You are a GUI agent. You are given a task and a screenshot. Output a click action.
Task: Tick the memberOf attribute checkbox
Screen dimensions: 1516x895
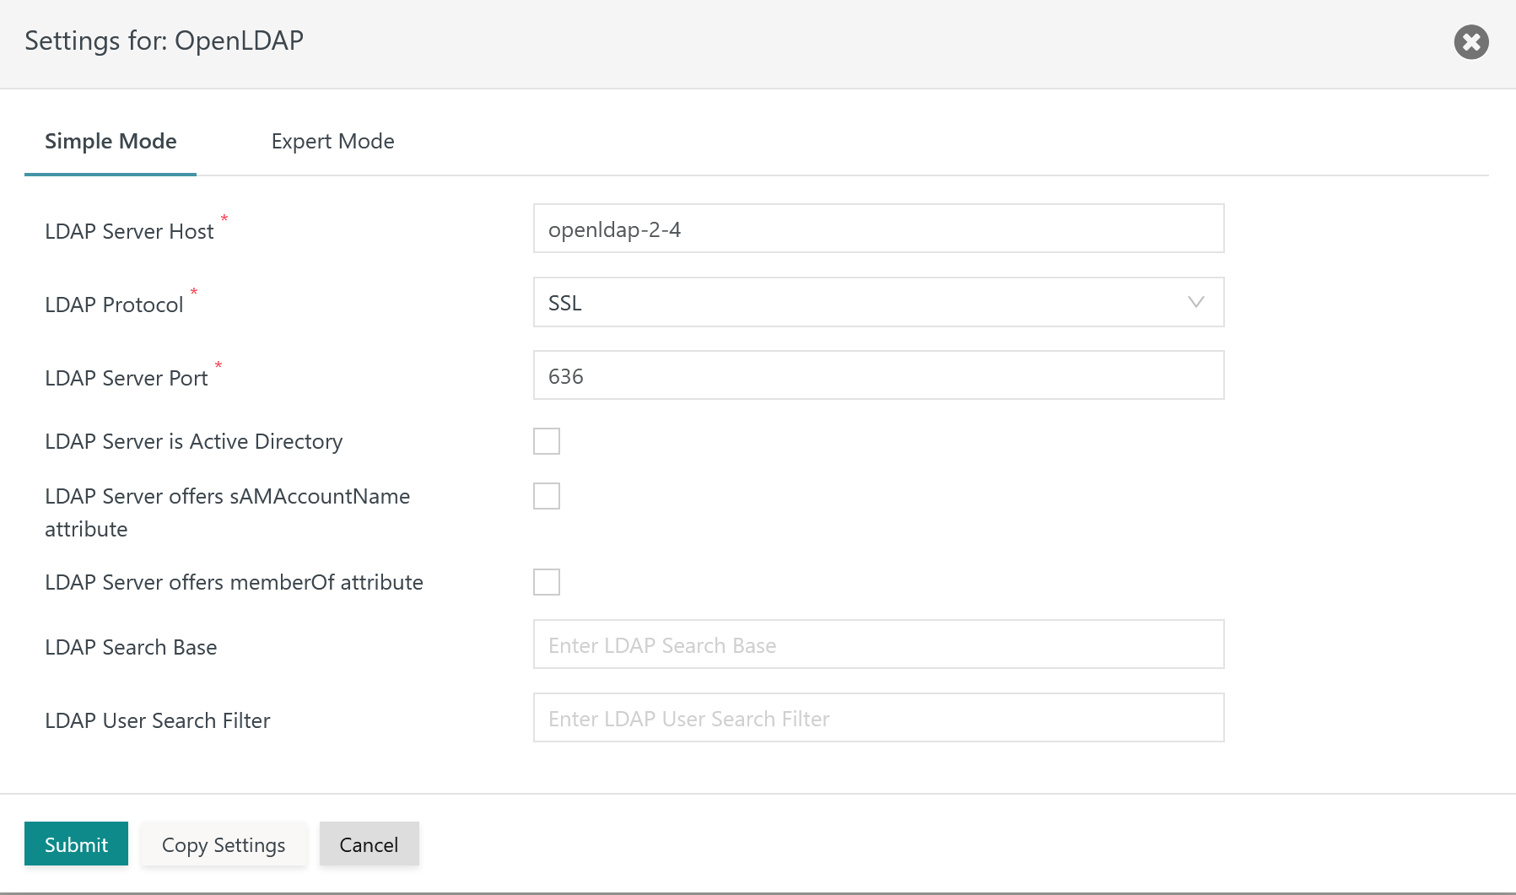(x=547, y=582)
